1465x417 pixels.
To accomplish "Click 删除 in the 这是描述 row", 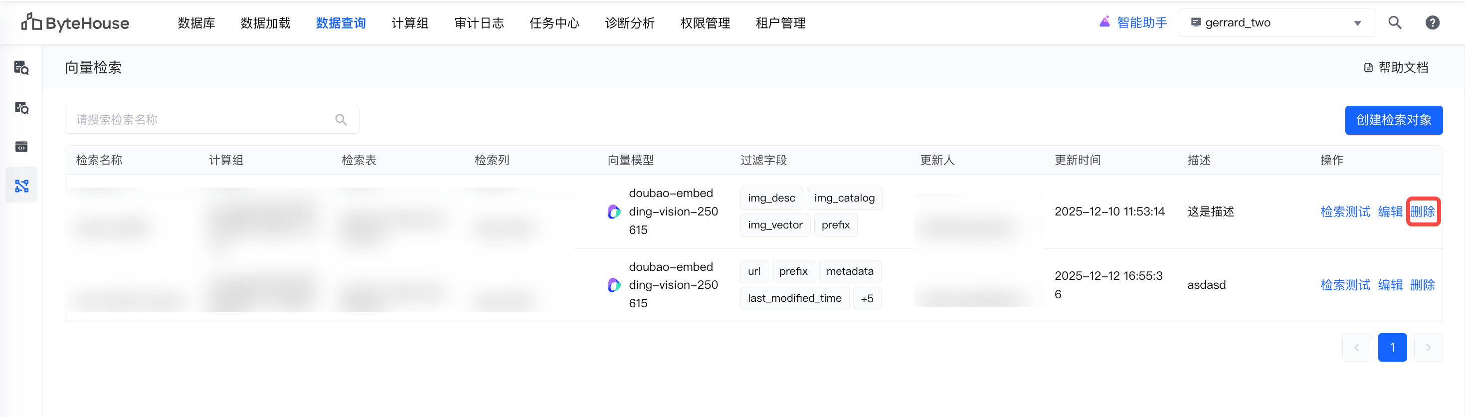I will 1422,211.
